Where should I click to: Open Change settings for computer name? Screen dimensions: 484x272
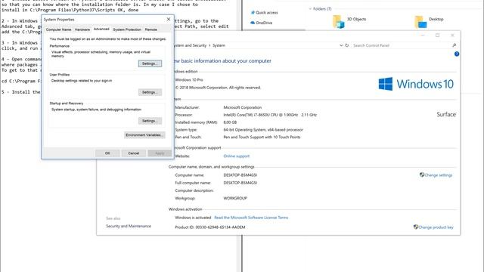[x=439, y=175]
